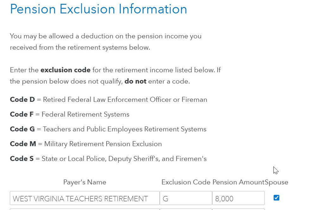Click the Pension Exclusion Information heading
316x210 pixels.
pos(98,9)
